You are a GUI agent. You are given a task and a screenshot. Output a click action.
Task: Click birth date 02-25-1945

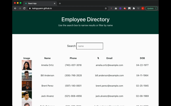coord(142,86)
